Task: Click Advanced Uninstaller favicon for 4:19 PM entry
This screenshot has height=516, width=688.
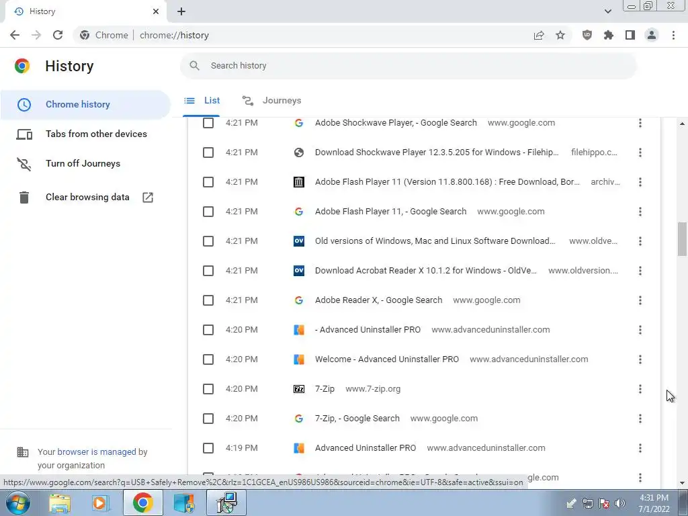Action: (x=299, y=448)
